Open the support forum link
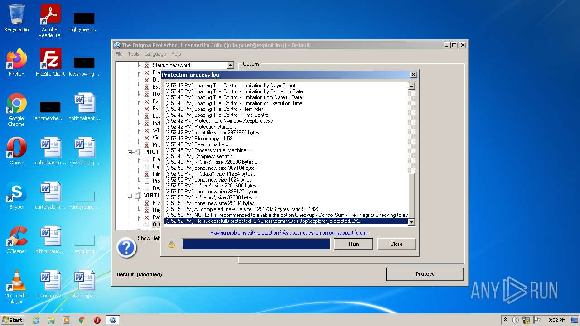This screenshot has height=326, width=580. pos(289,233)
